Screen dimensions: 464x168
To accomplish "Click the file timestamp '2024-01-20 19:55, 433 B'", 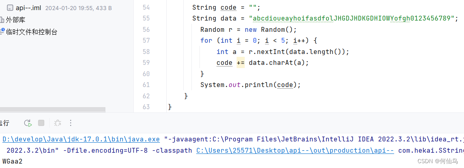I will 78,8.
